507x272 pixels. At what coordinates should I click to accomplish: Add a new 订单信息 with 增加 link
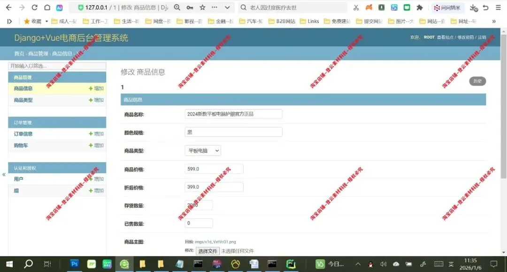tap(96, 134)
